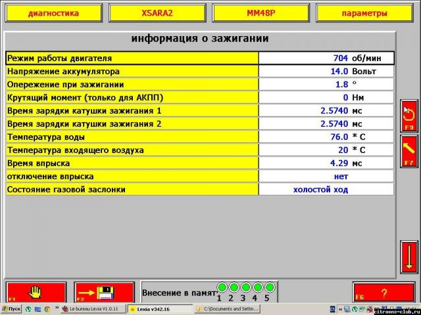421x315 pixels.
Task: Select the XSARA2 header button
Action: coord(157,13)
